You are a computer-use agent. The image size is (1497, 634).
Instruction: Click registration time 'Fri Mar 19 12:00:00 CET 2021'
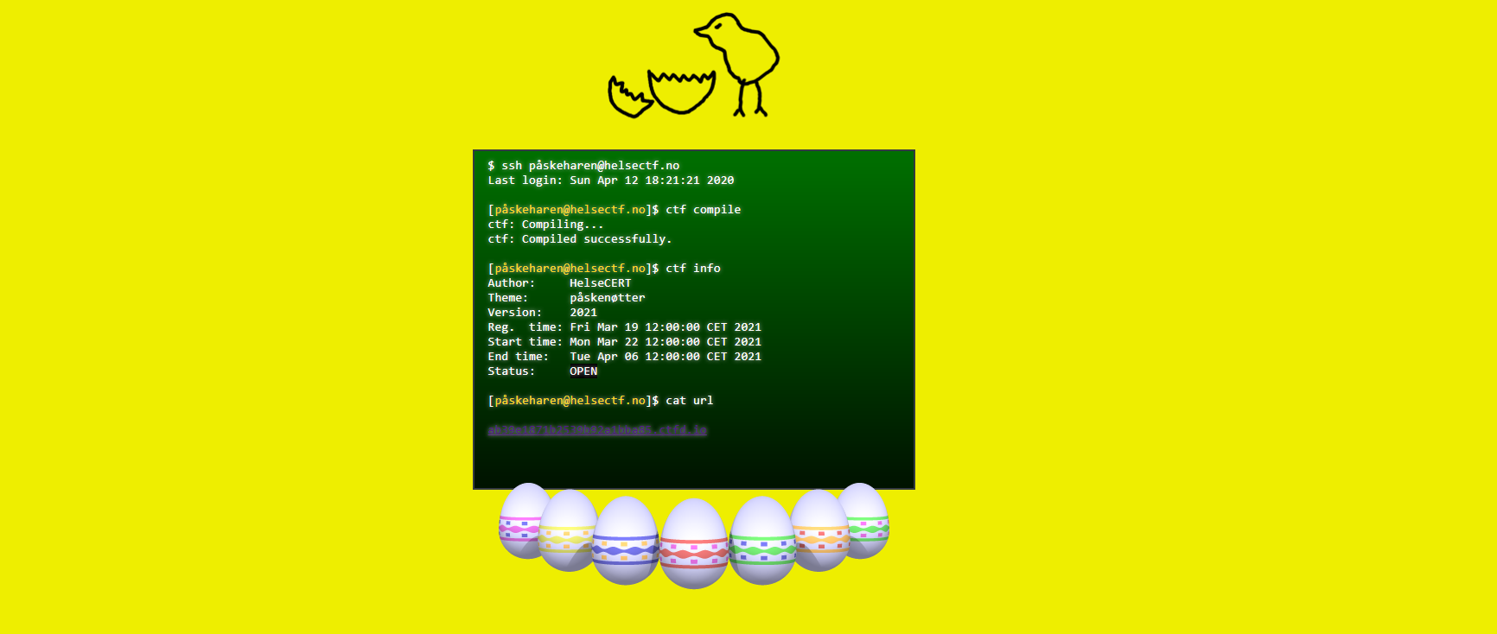[x=666, y=327]
